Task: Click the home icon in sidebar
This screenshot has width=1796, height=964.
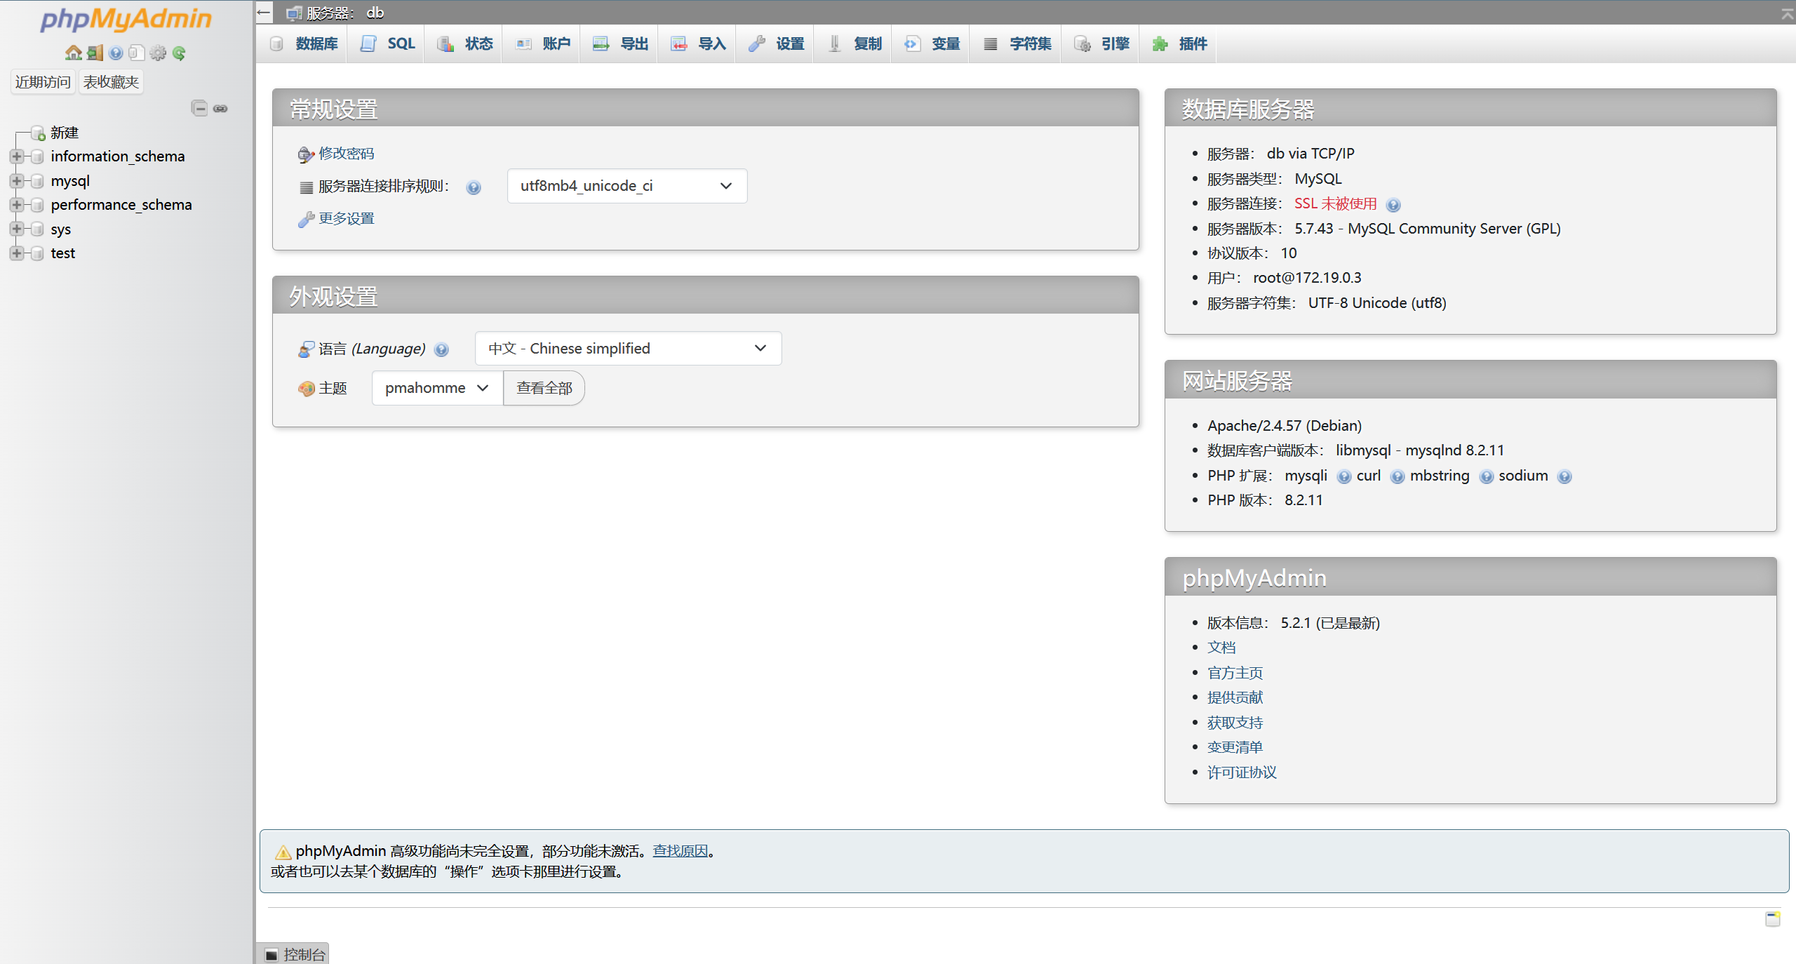Action: tap(73, 53)
